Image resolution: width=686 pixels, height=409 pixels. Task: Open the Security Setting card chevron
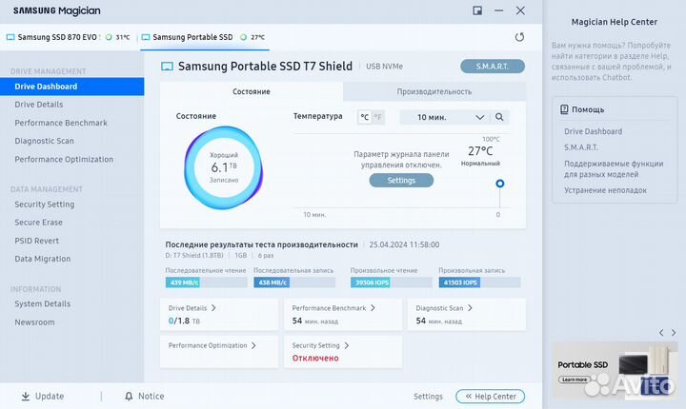click(347, 345)
